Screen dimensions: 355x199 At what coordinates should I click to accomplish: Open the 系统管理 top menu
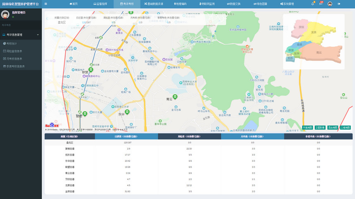pos(287,4)
